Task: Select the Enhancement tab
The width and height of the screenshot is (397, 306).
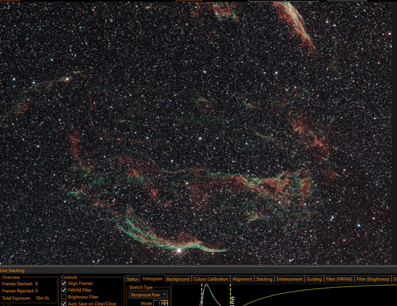Action: pos(290,279)
